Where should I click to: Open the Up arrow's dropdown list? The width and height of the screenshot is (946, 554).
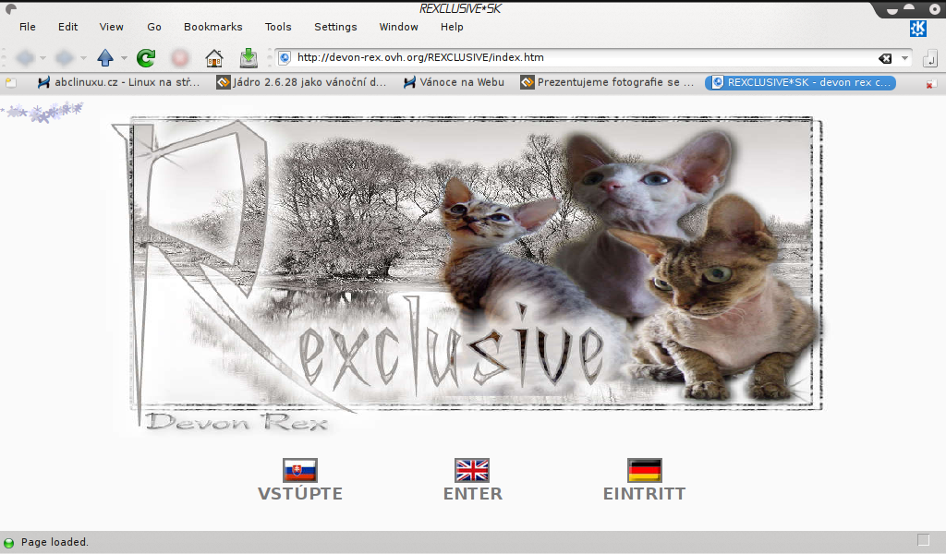(x=124, y=58)
